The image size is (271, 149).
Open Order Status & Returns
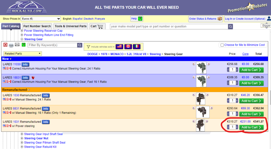point(205,19)
